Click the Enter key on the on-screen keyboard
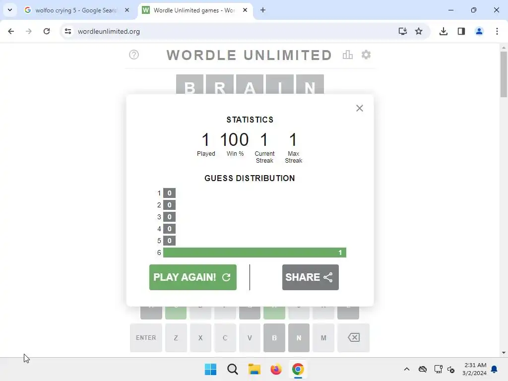508x381 pixels. (x=146, y=337)
